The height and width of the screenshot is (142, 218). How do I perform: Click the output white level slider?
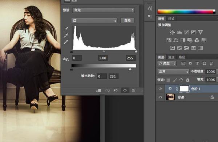130,69
